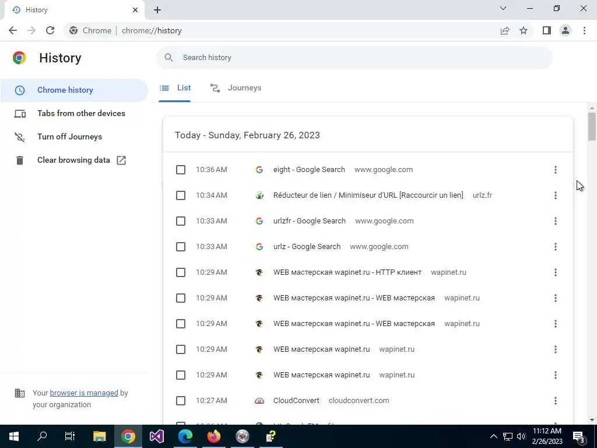Screen dimensions: 597x448
Task: Open Chrome's three-dot main menu
Action: pyautogui.click(x=584, y=30)
